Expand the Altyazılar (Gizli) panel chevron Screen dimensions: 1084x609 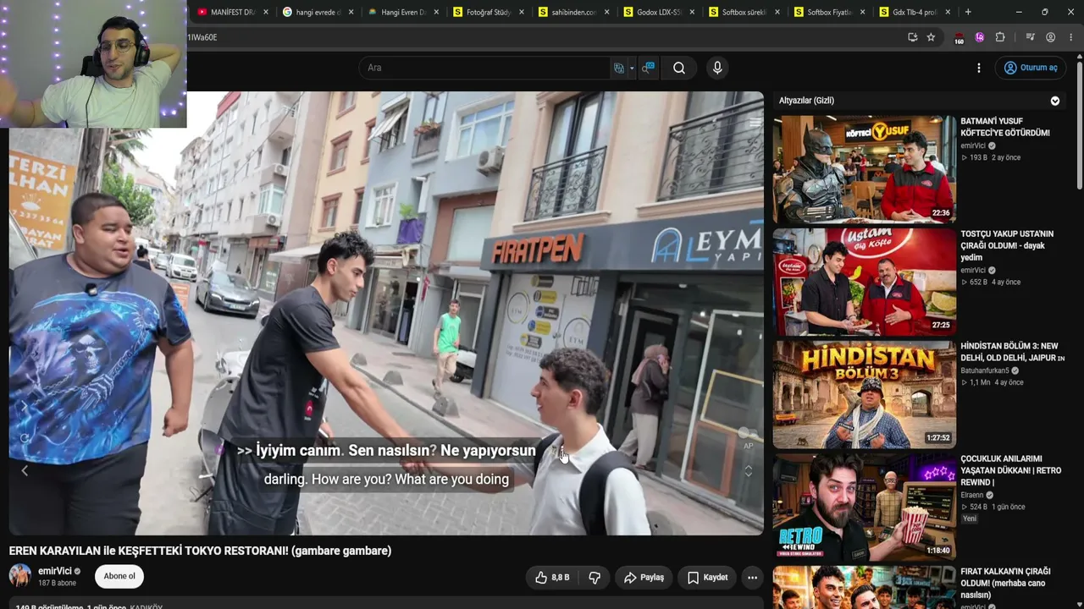(1055, 101)
